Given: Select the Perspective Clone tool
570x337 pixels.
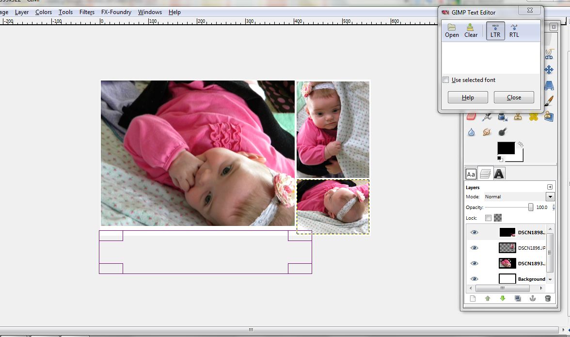Looking at the screenshot, I should tap(549, 117).
